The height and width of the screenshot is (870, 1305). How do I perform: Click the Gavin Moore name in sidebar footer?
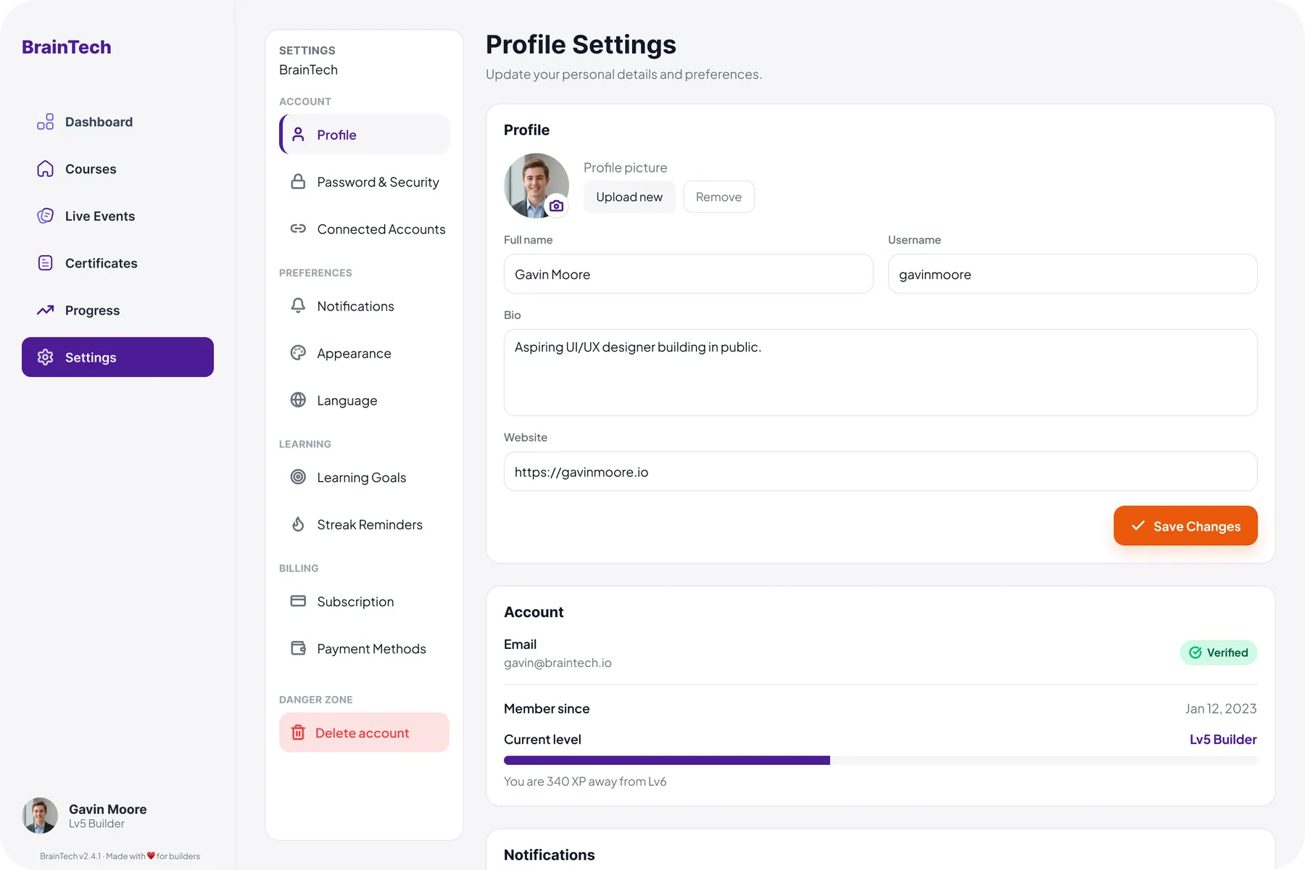pos(108,809)
